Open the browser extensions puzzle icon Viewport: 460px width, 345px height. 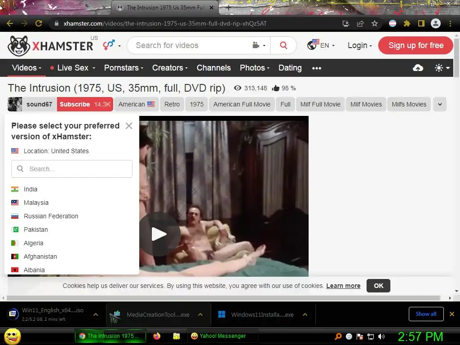(407, 23)
